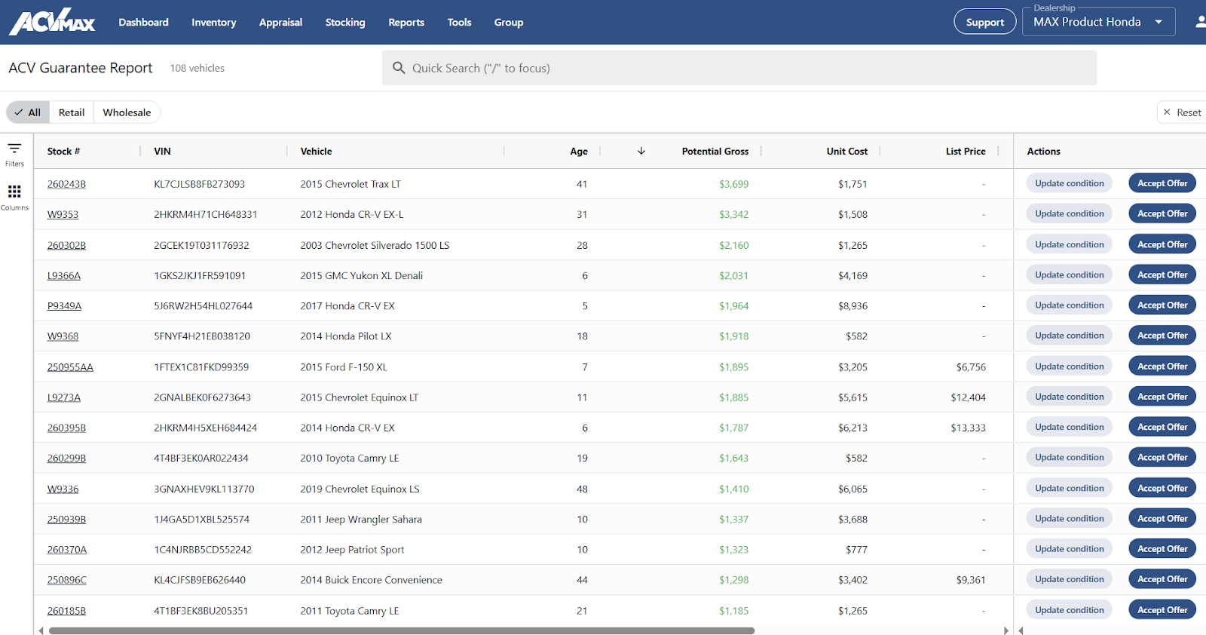
Task: Open stock number 260302B link
Action: tap(66, 245)
